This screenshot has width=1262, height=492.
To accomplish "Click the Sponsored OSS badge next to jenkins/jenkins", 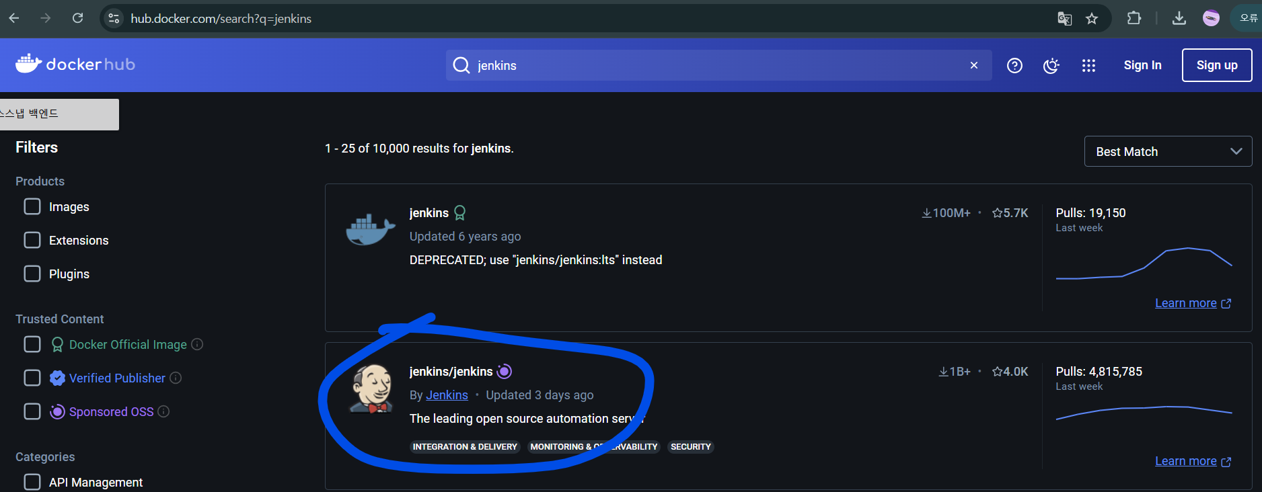I will 505,371.
